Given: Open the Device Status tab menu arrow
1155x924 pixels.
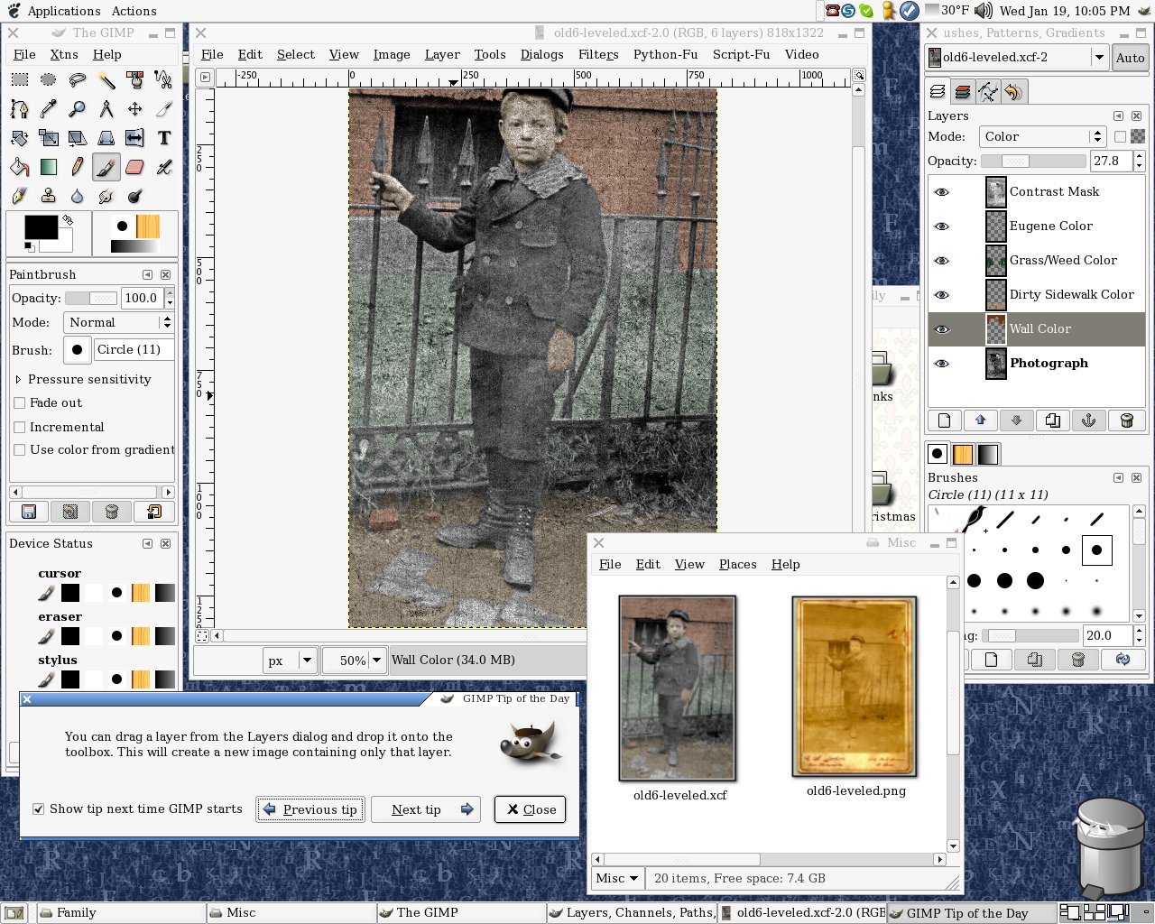Looking at the screenshot, I should point(147,544).
